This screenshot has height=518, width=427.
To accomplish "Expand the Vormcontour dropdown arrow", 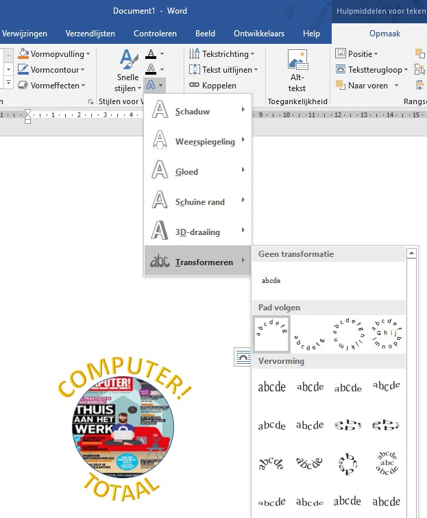I will pos(83,70).
